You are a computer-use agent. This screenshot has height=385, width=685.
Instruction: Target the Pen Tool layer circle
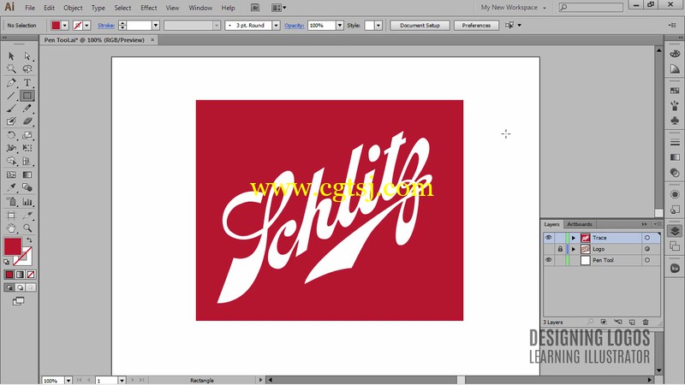(647, 260)
